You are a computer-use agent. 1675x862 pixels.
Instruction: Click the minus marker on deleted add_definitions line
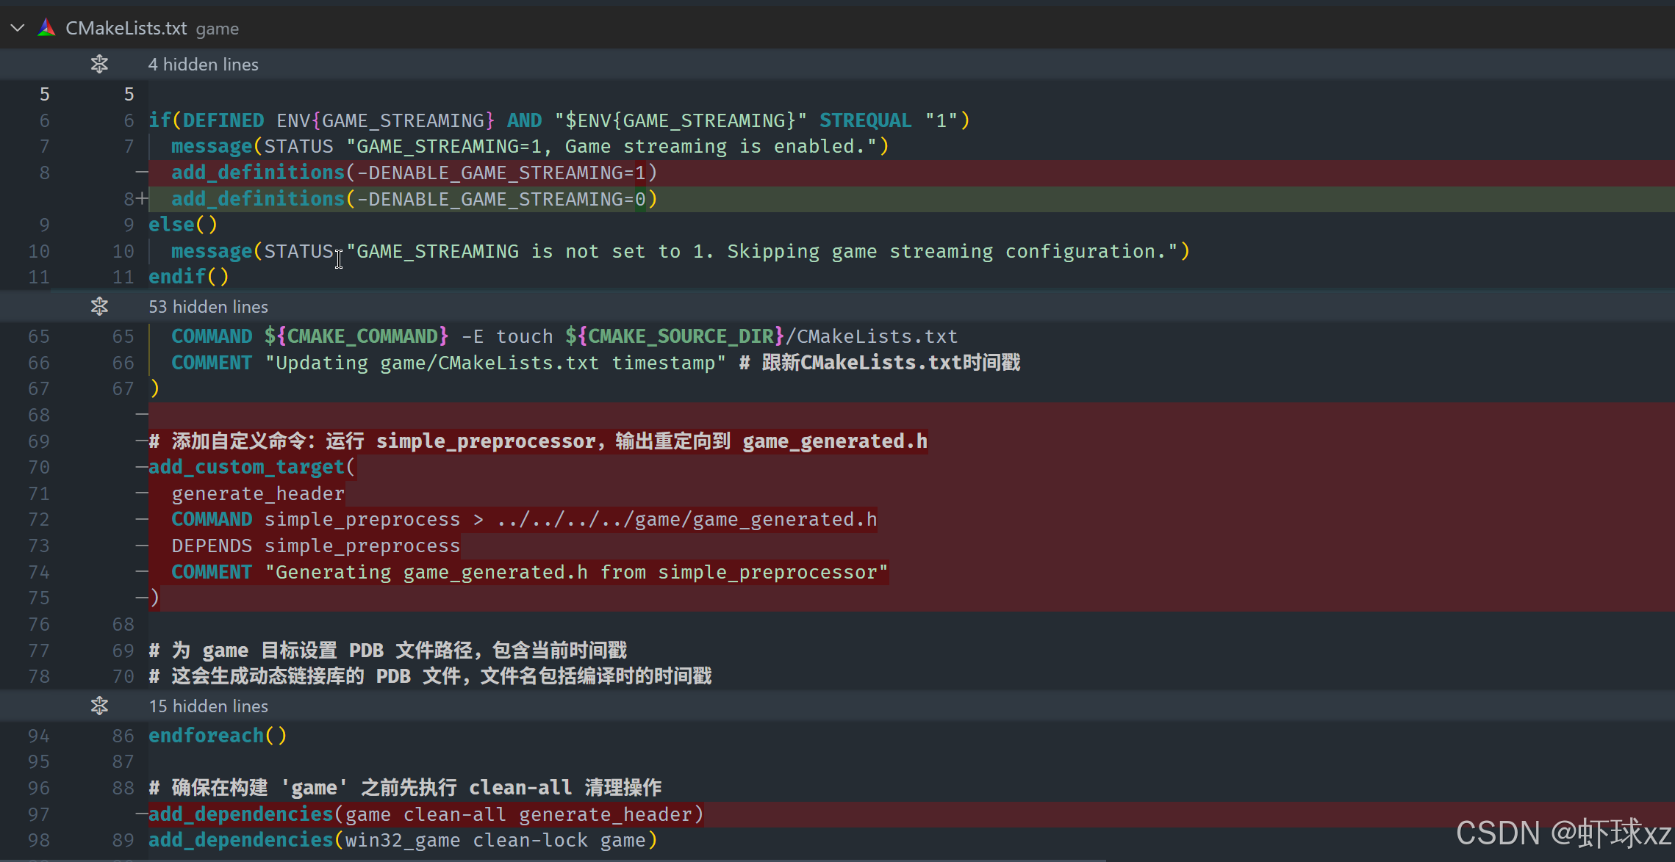142,173
